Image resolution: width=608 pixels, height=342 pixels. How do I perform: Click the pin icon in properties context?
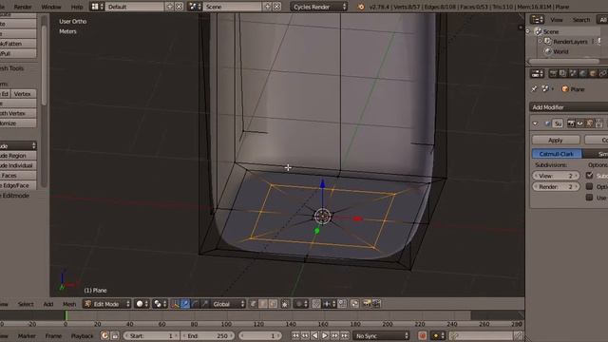534,88
